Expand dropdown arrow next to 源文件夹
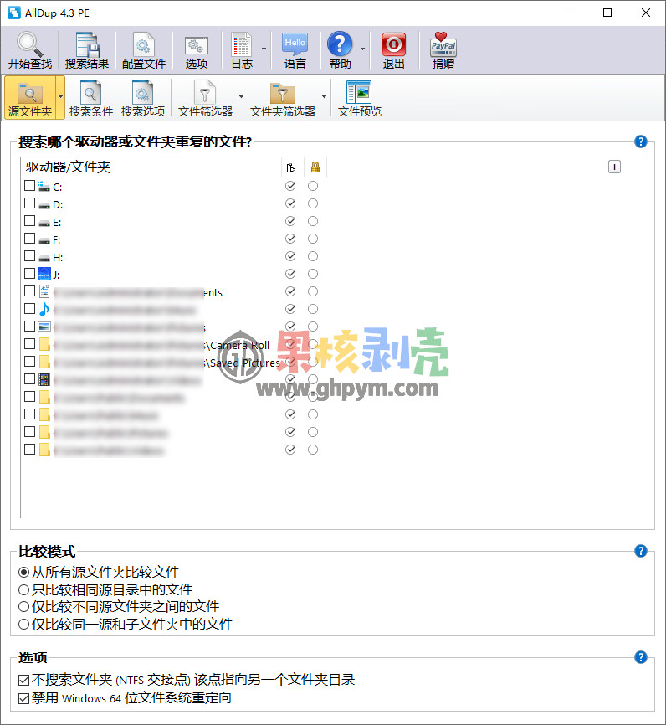This screenshot has width=666, height=725. coord(60,97)
